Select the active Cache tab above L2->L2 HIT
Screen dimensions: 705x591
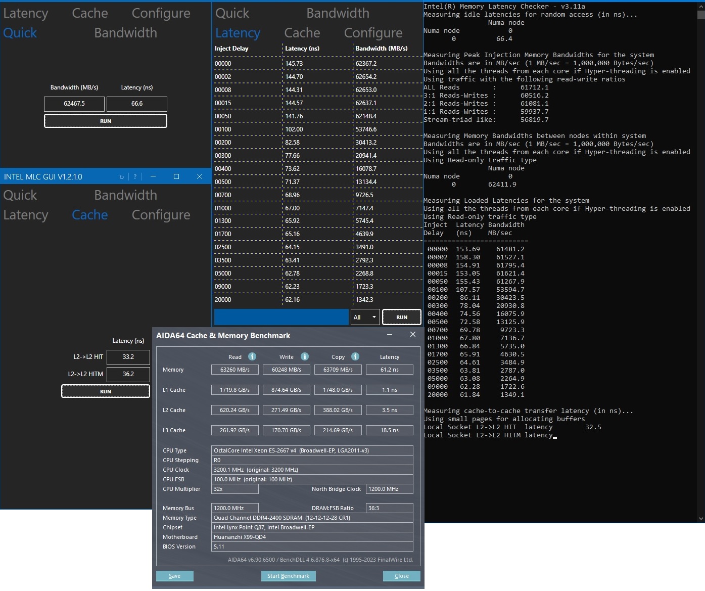click(90, 215)
